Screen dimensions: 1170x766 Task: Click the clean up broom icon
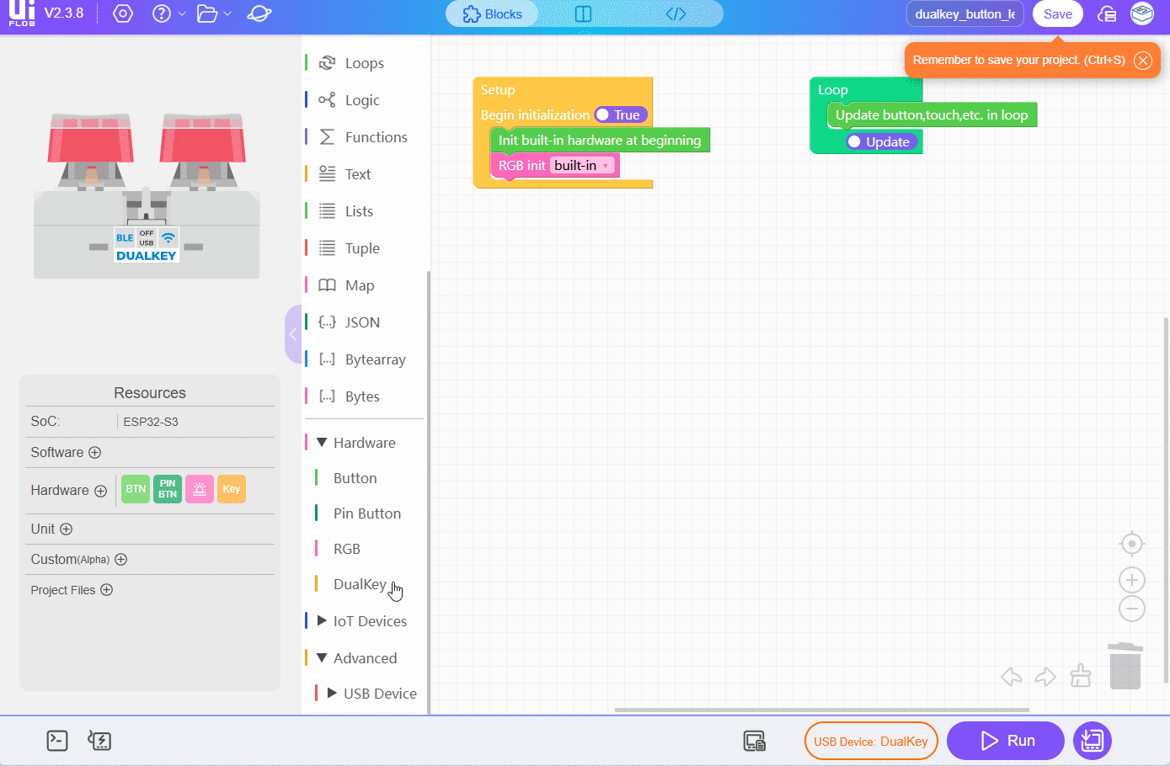pyautogui.click(x=1080, y=676)
